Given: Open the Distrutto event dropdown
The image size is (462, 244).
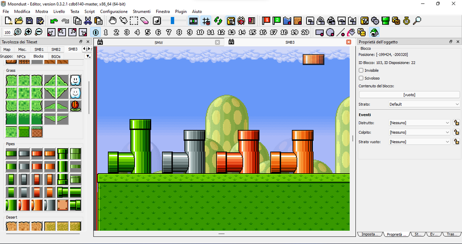Looking at the screenshot, I should pos(419,123).
